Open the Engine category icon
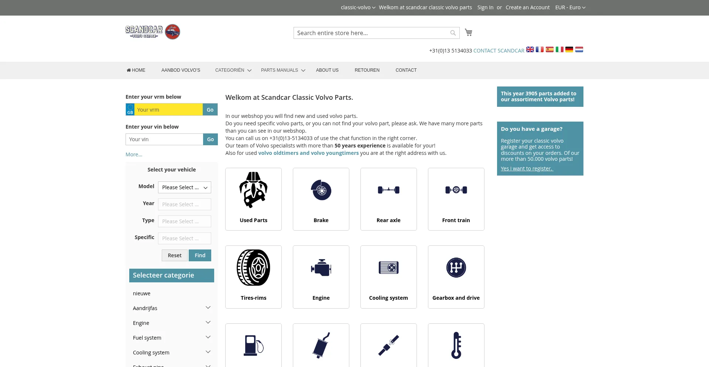The height and width of the screenshot is (367, 709). (321, 268)
